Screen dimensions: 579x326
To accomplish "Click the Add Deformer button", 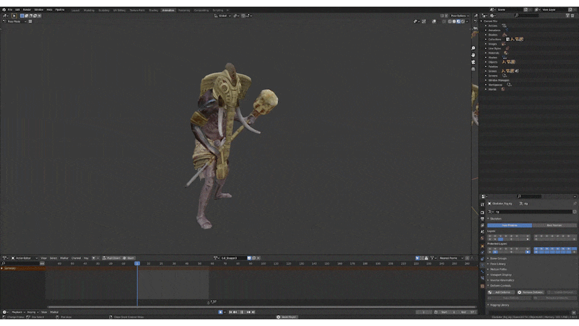I will 501,292.
